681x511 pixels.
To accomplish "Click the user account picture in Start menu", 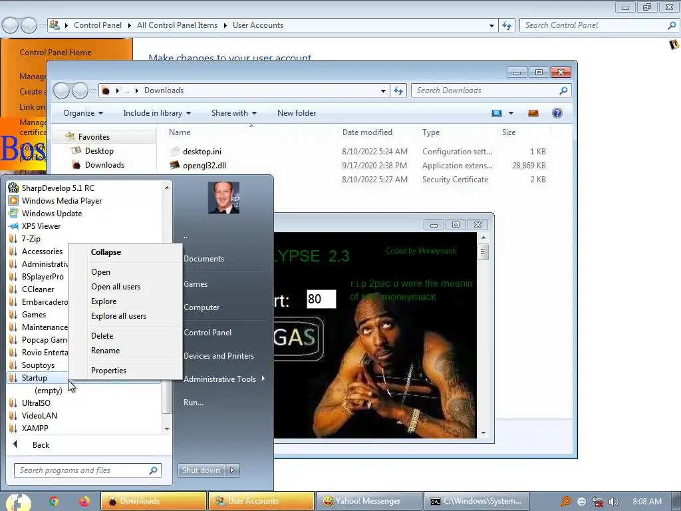I will coord(223,198).
